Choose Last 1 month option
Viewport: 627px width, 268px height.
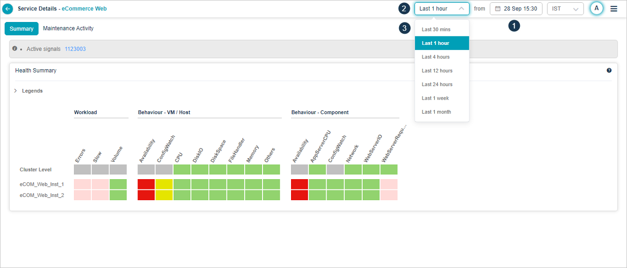pyautogui.click(x=436, y=112)
